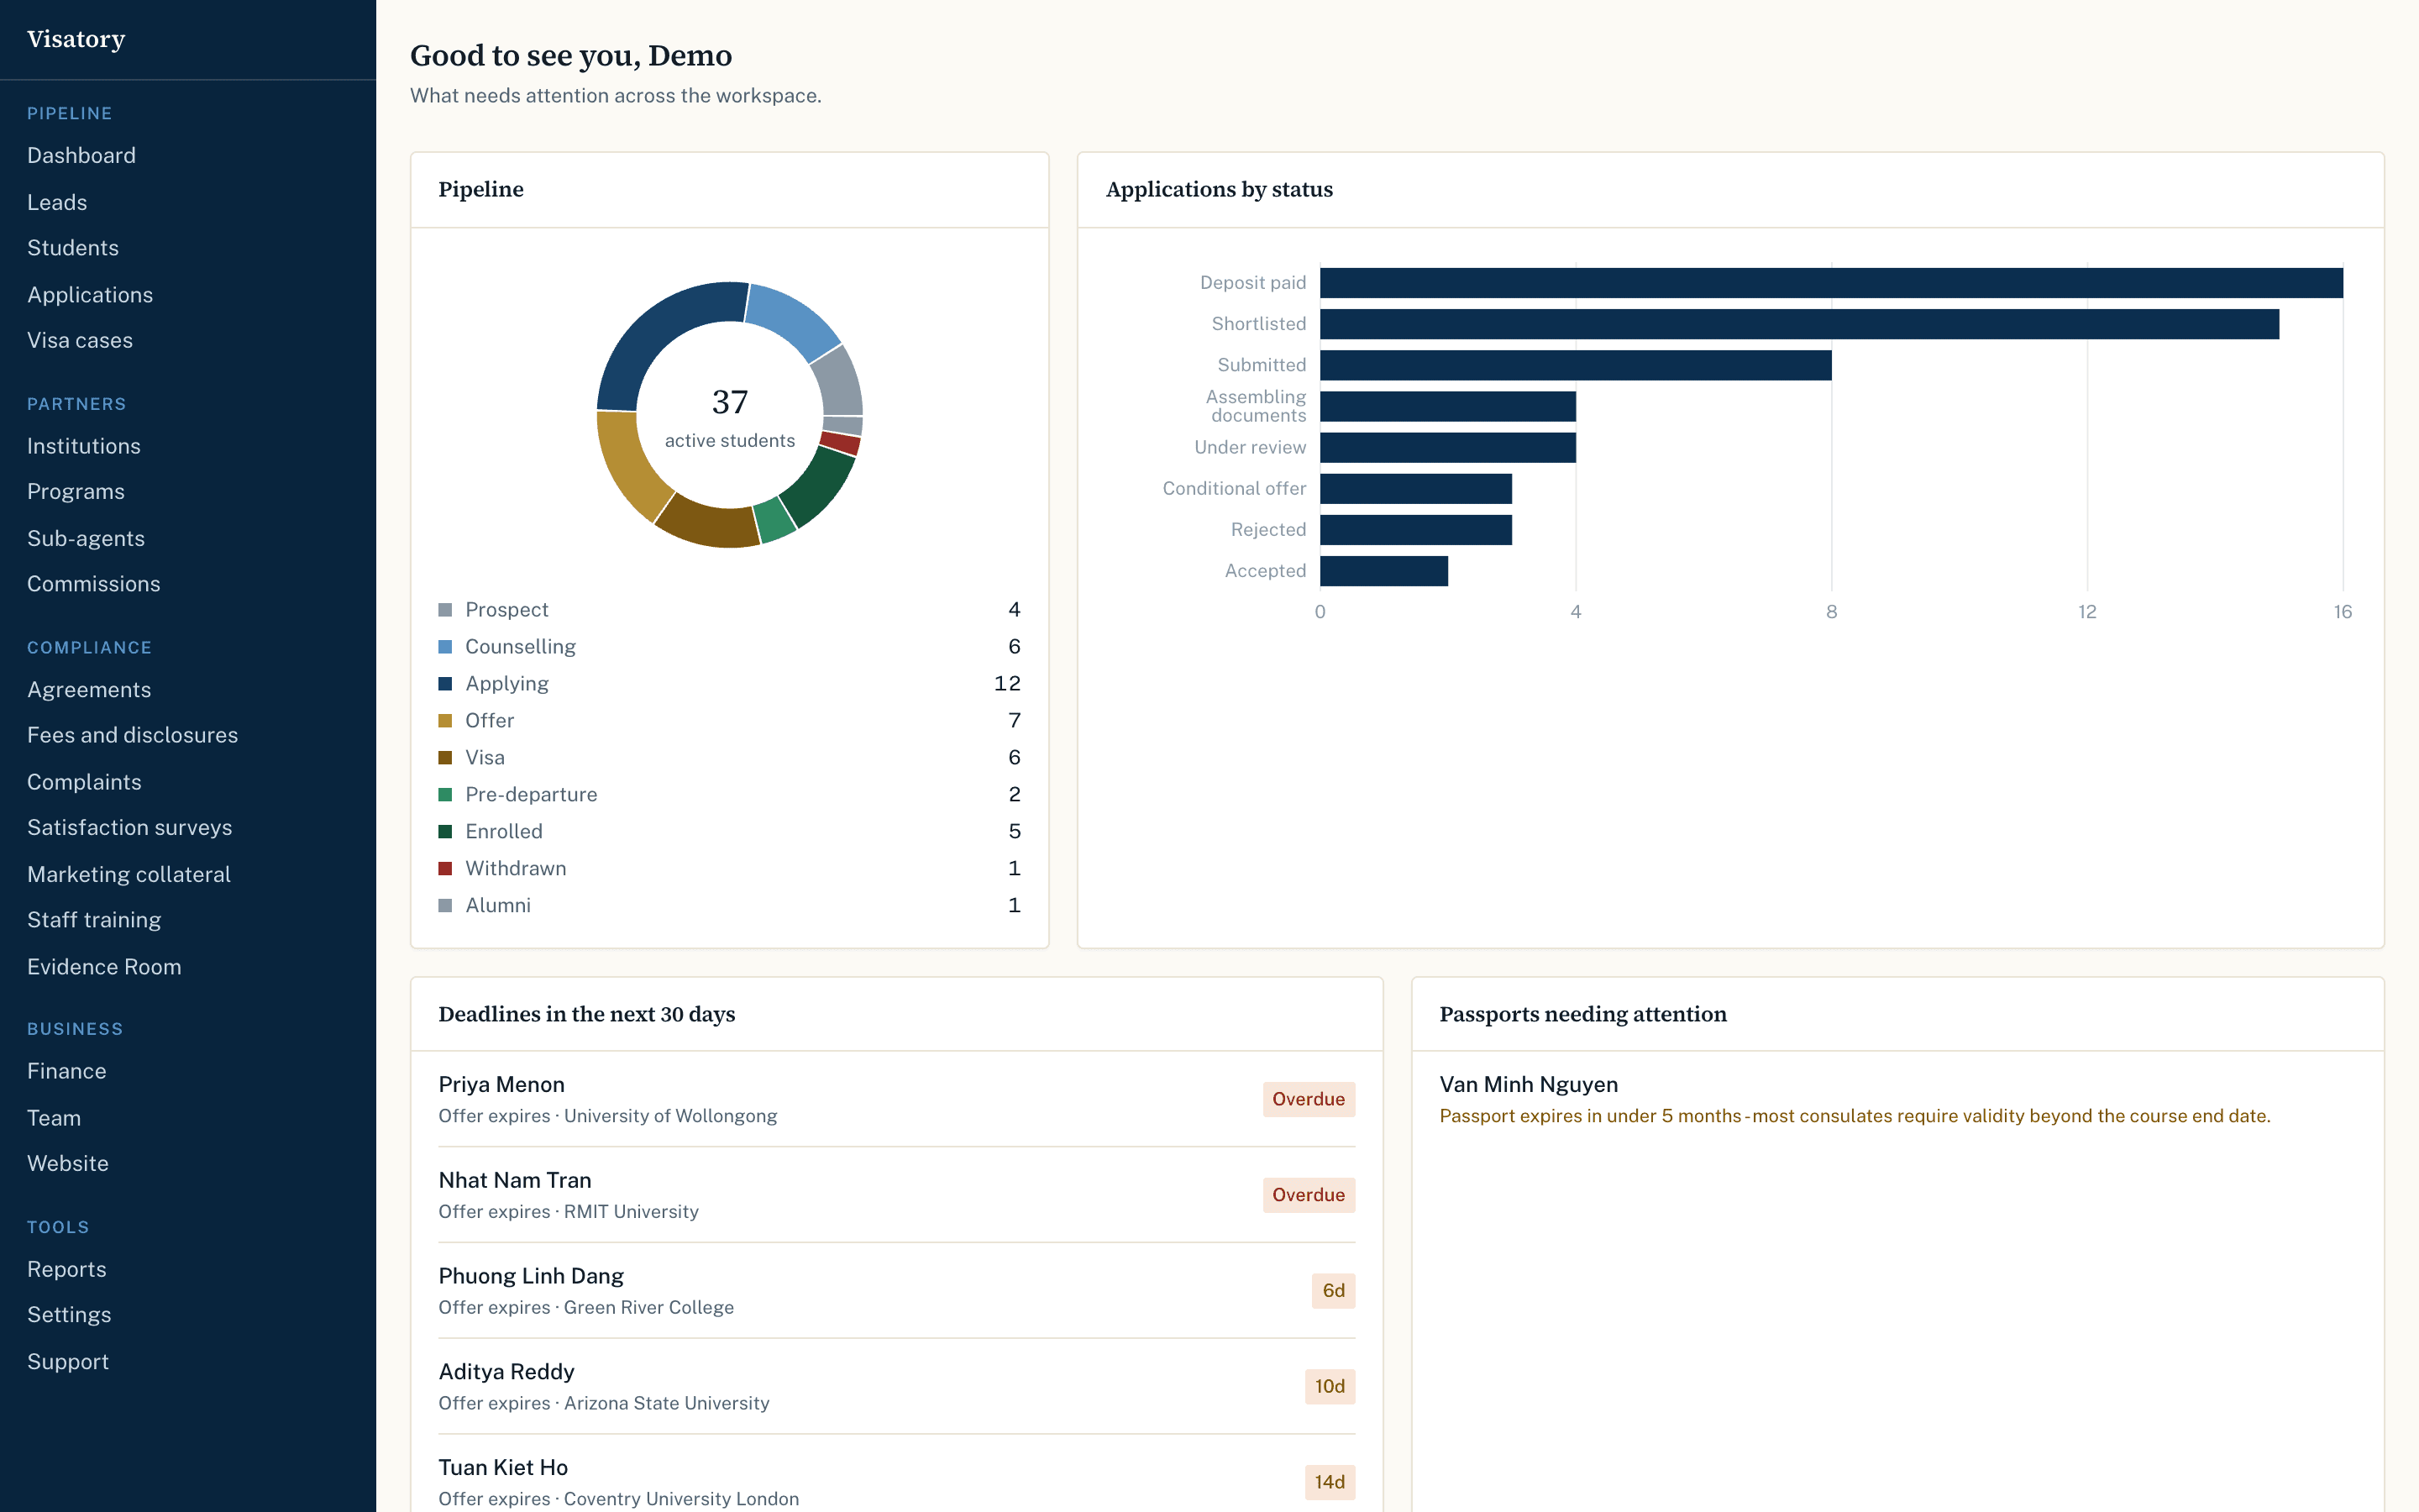Open the Evidence Room
Viewport: 2419px width, 1512px height.
(x=104, y=966)
